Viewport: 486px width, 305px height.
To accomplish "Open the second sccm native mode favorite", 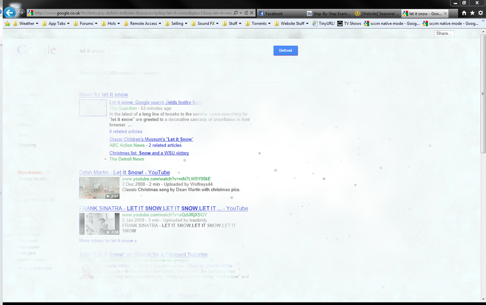I will [x=451, y=23].
